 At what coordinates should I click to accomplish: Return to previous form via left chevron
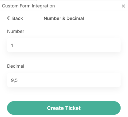click(x=8, y=18)
